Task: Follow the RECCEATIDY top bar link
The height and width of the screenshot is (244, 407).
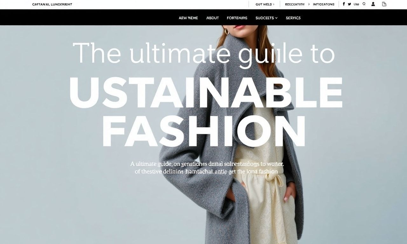Action: (x=294, y=4)
